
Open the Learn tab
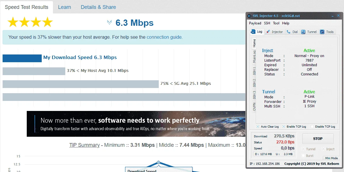click(x=64, y=7)
